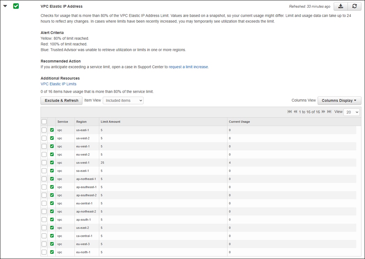
Task: Check the eu-west-1 row checkbox
Action: click(x=44, y=146)
